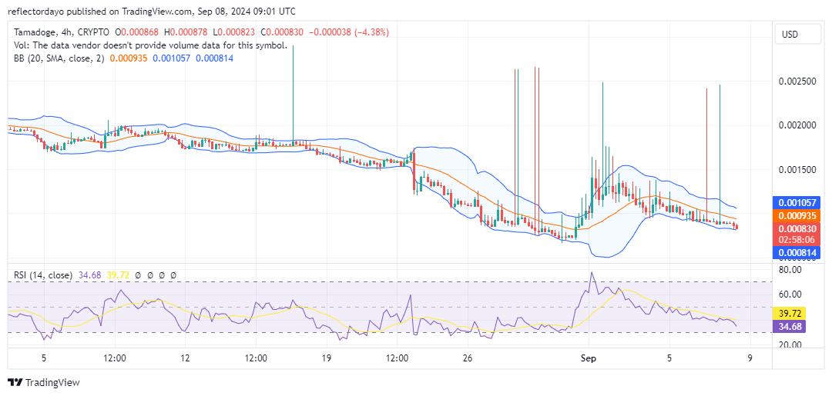Image resolution: width=832 pixels, height=396 pixels.
Task: Click purple 34.68 in the RSI legend
Action: pos(88,275)
